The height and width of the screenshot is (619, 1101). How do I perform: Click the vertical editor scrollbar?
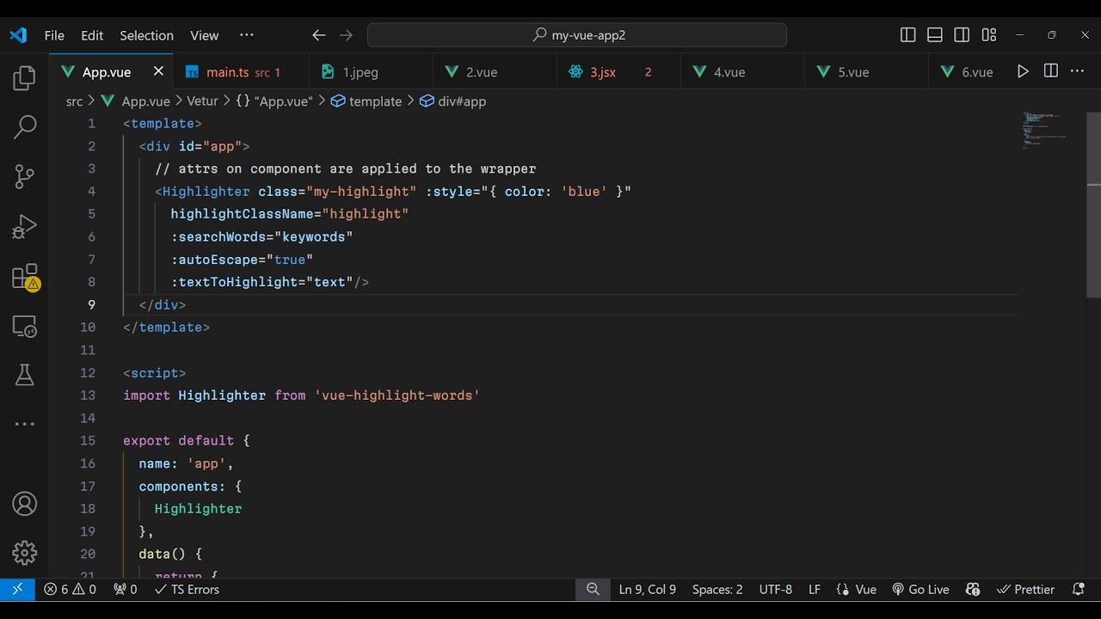(x=1094, y=206)
